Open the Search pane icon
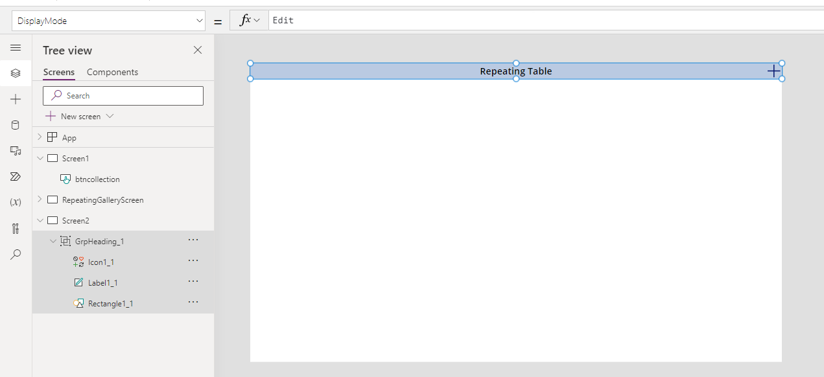This screenshot has width=824, height=377. (16, 254)
